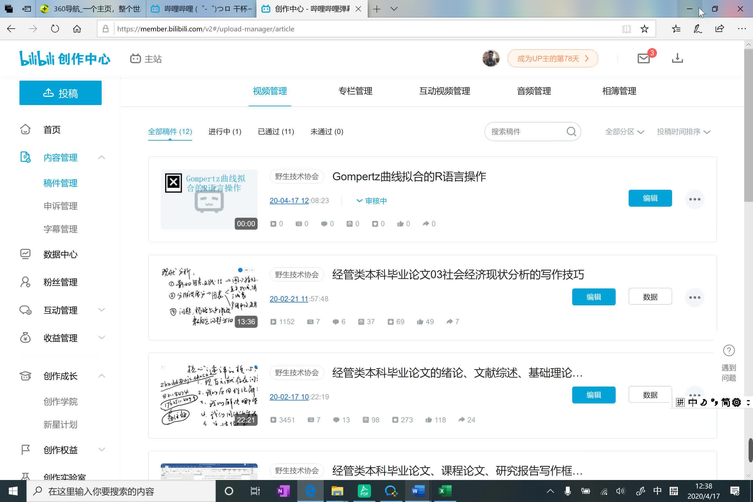The image size is (753, 502).
Task: Click 未通过 rejected filter toggle
Action: [x=327, y=131]
